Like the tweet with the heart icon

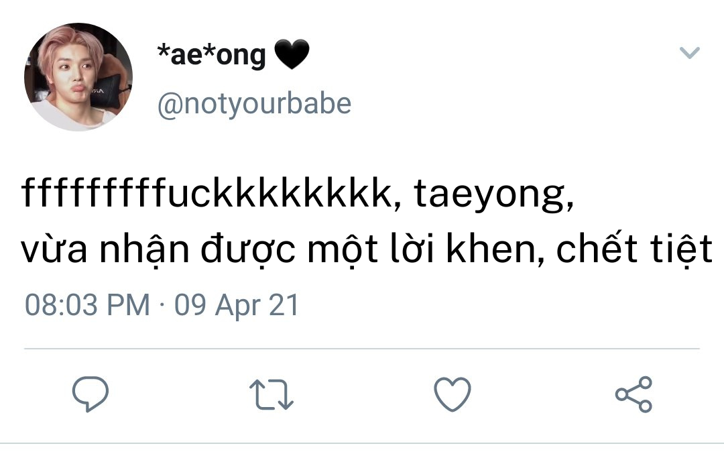tap(452, 394)
